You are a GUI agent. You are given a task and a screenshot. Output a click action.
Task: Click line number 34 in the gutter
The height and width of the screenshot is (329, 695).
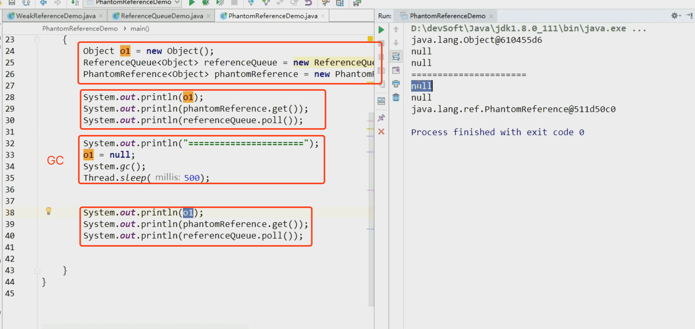10,167
